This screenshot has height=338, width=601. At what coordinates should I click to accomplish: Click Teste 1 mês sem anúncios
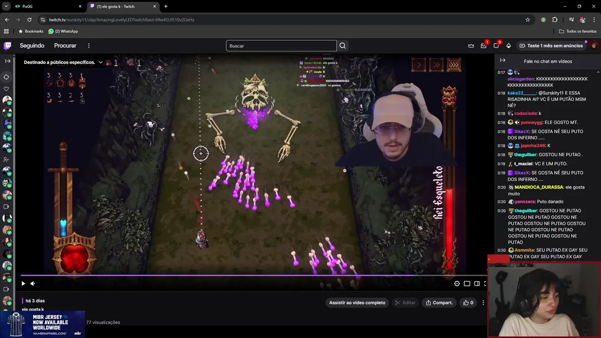coord(551,46)
